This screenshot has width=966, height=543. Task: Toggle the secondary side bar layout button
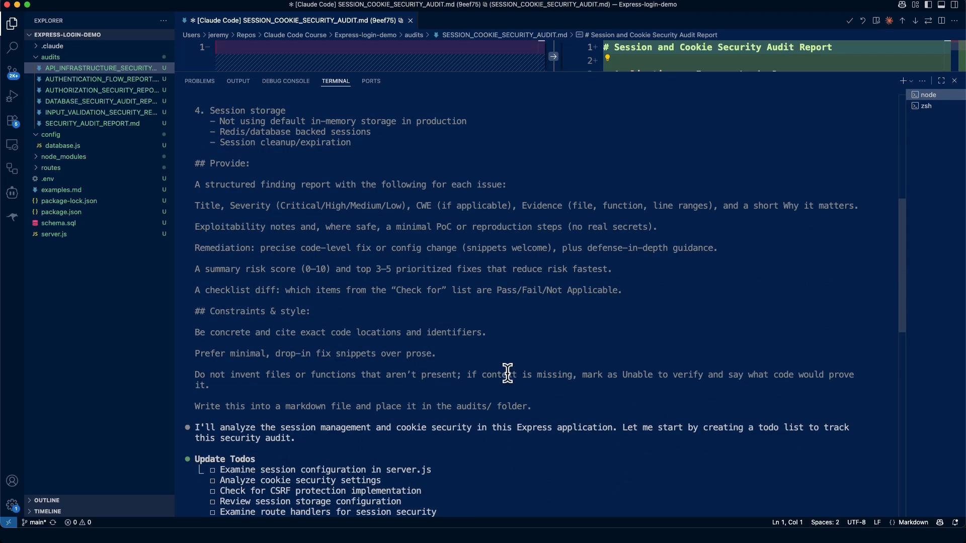(x=954, y=5)
